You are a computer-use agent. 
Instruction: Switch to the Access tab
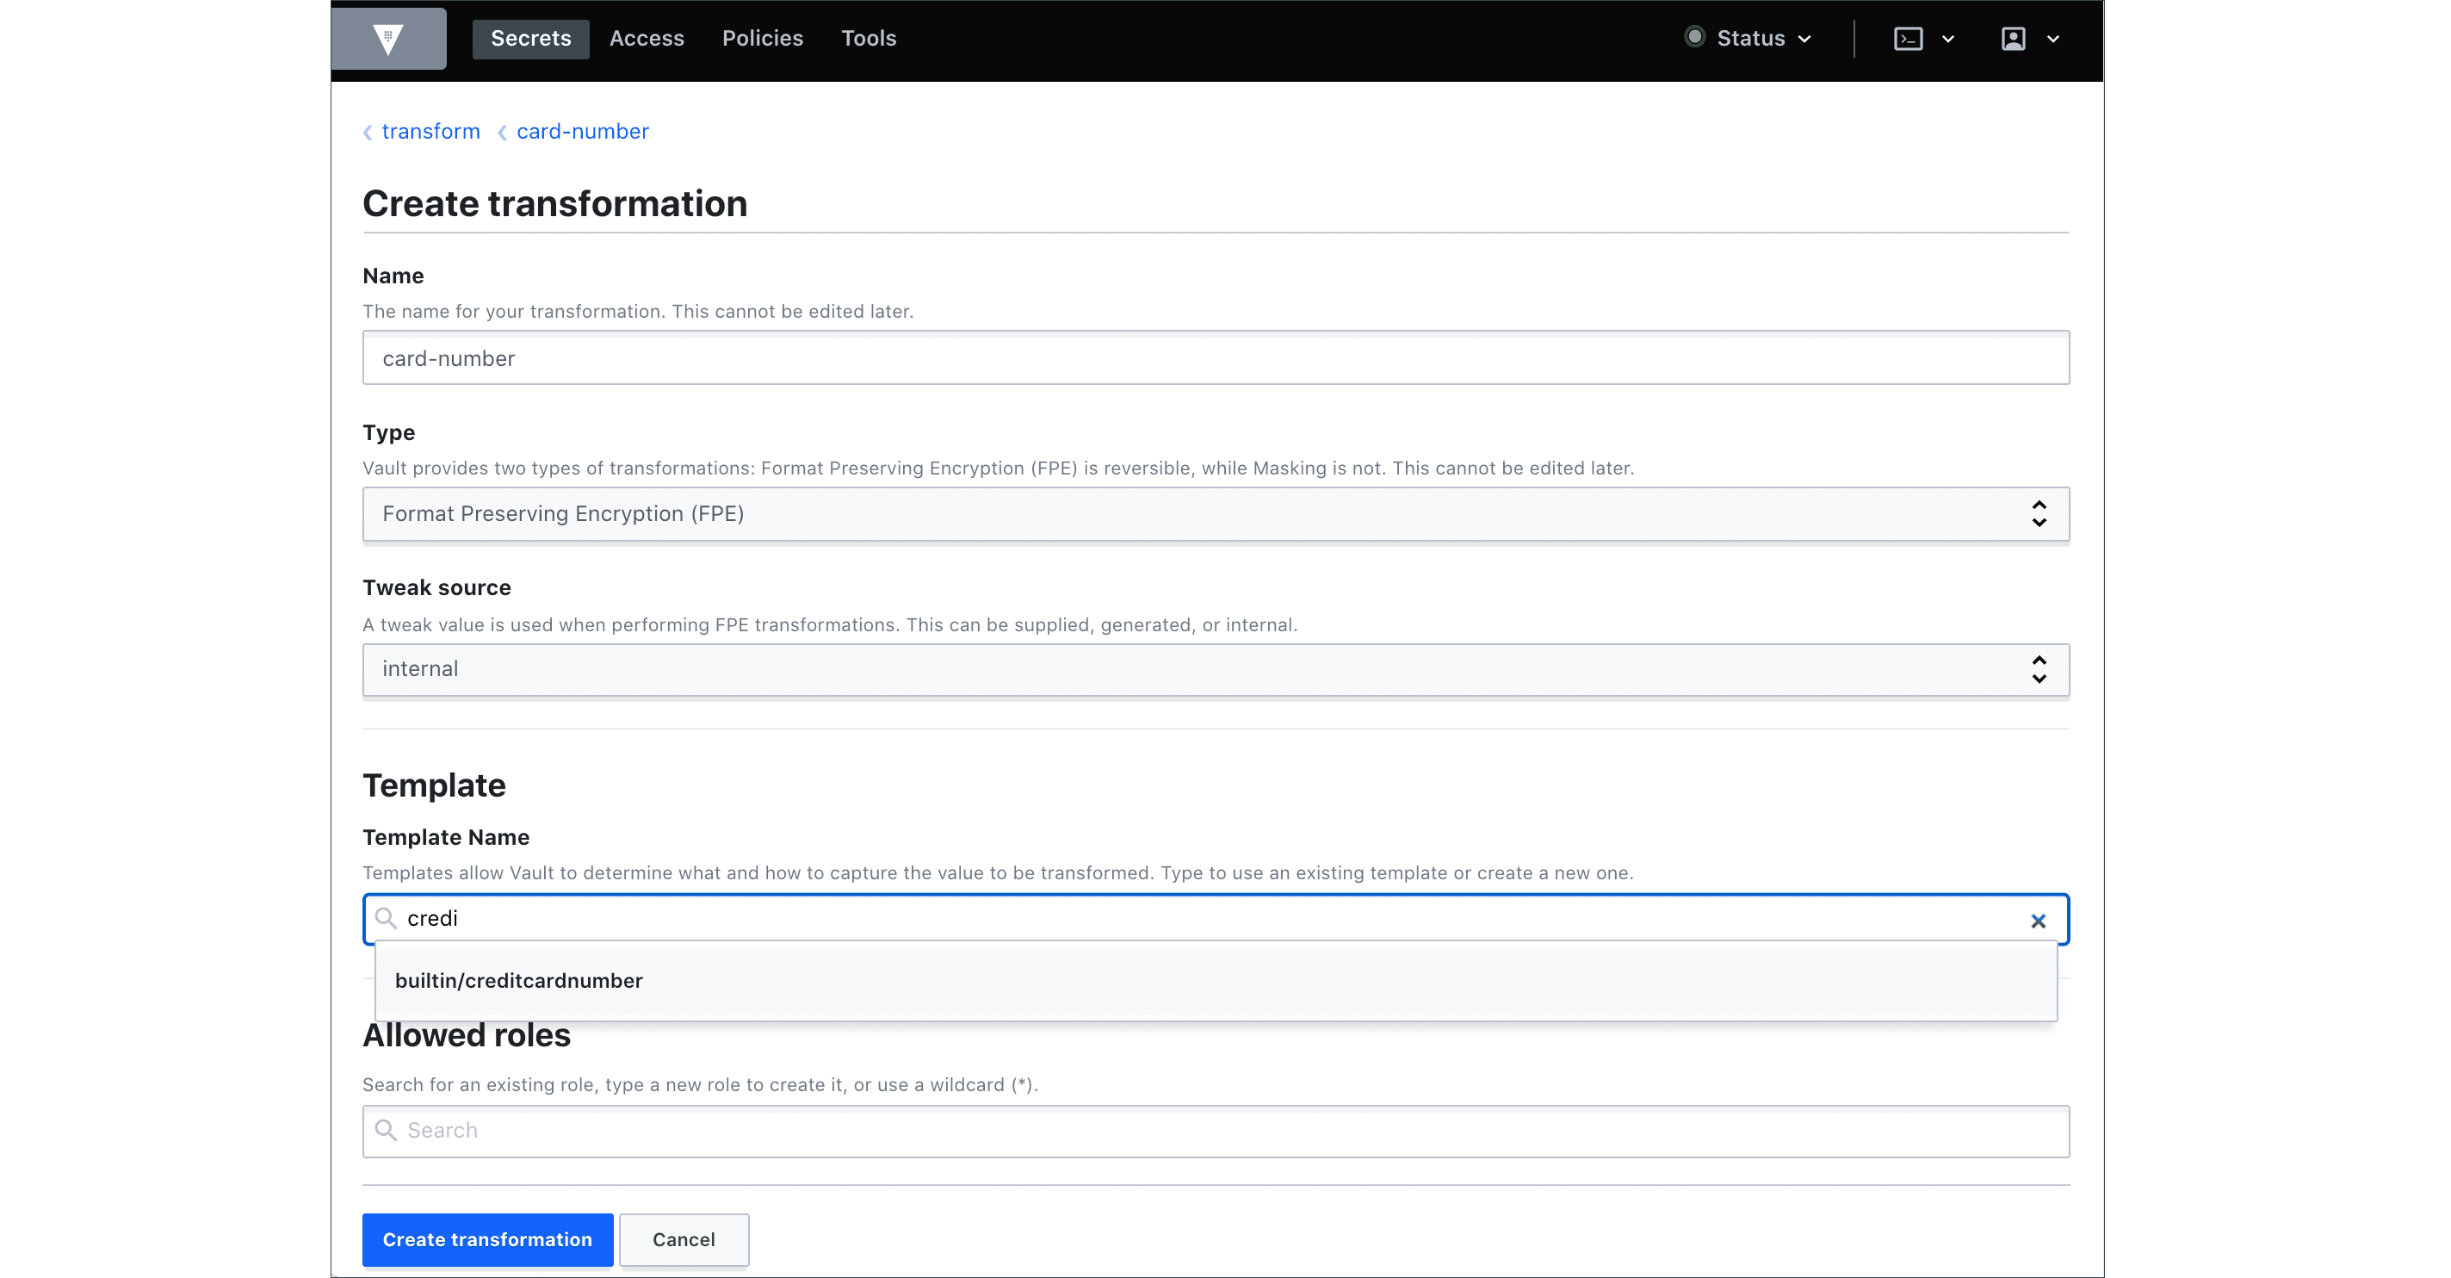(647, 38)
